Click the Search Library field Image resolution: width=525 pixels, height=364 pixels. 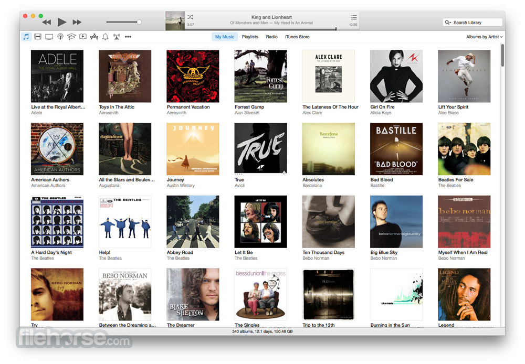point(472,23)
